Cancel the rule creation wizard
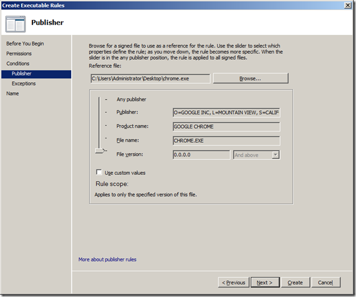This screenshot has height=297, width=356. 325,283
